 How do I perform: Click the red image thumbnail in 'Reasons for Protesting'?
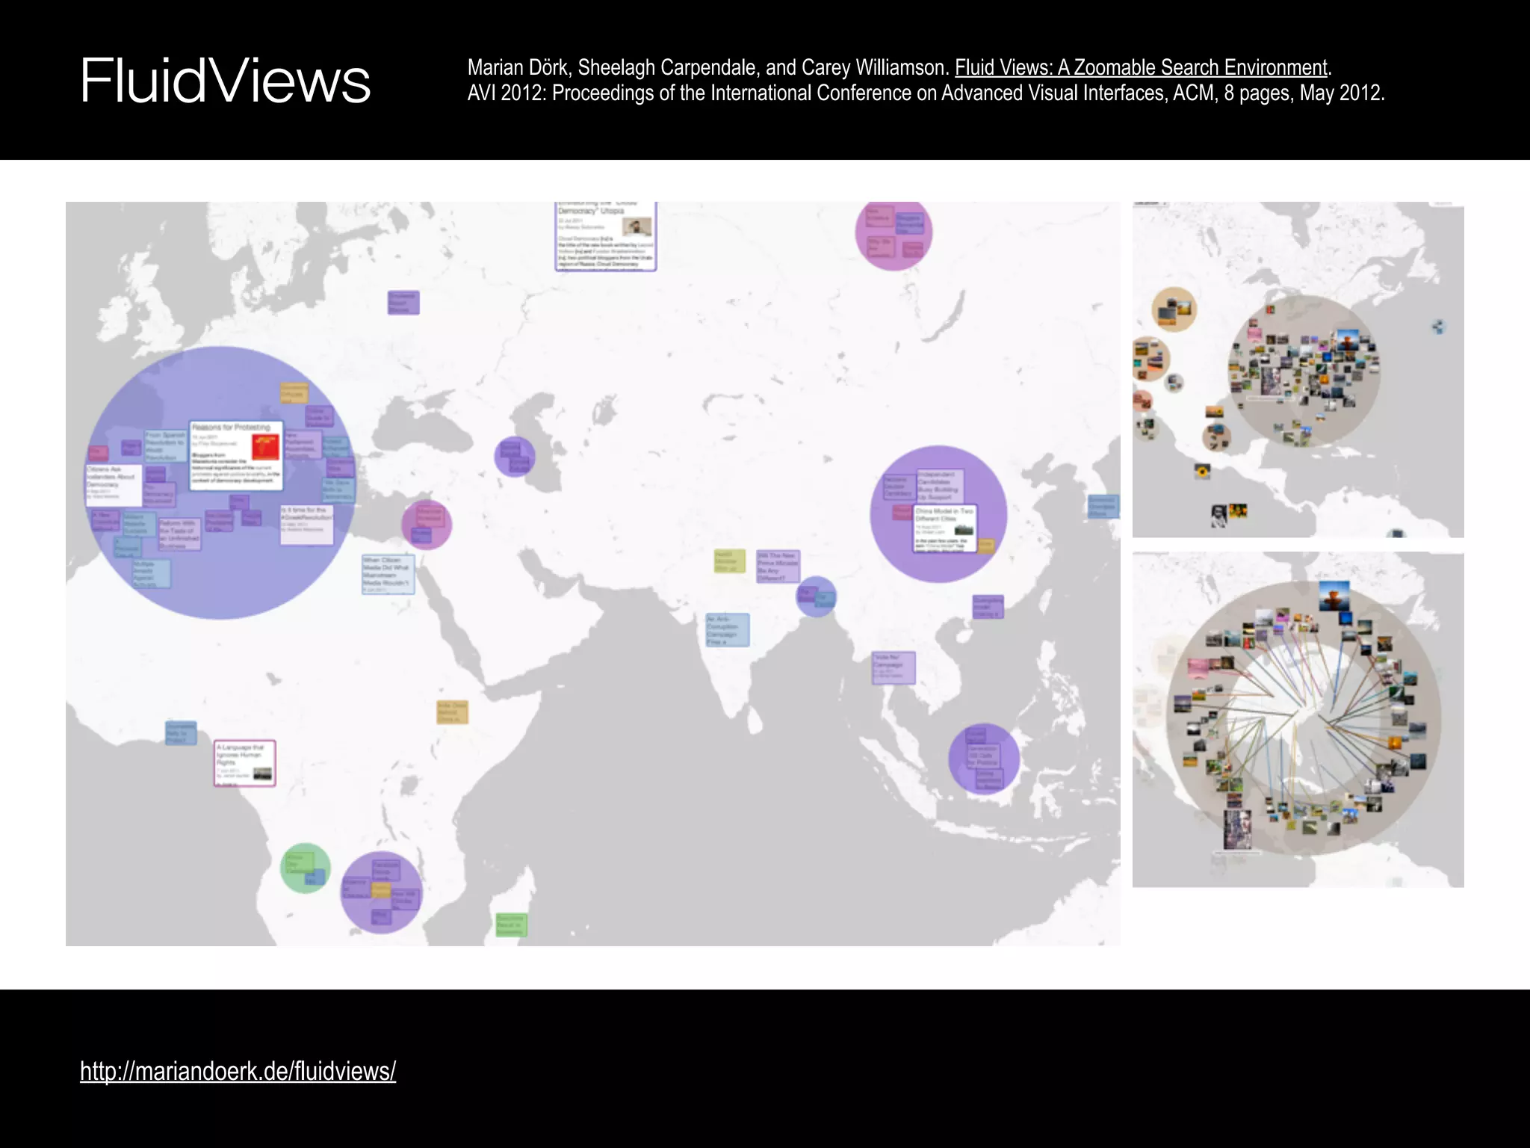pos(265,447)
